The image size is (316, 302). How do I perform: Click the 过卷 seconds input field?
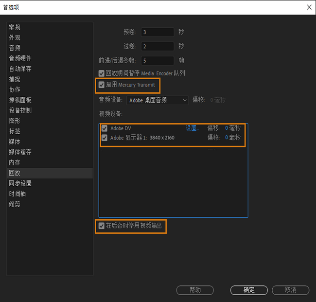tap(158, 46)
